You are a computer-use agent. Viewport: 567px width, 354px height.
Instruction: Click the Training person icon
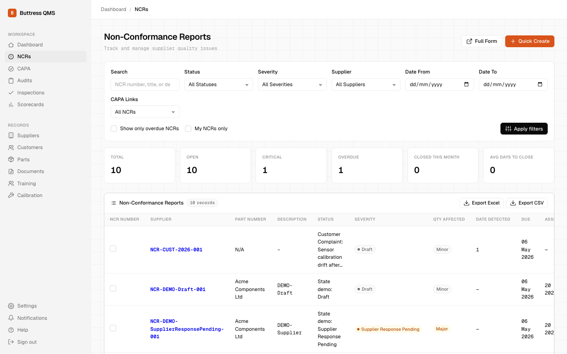[x=11, y=184]
